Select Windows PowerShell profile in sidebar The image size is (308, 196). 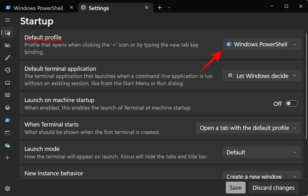[7, 120]
